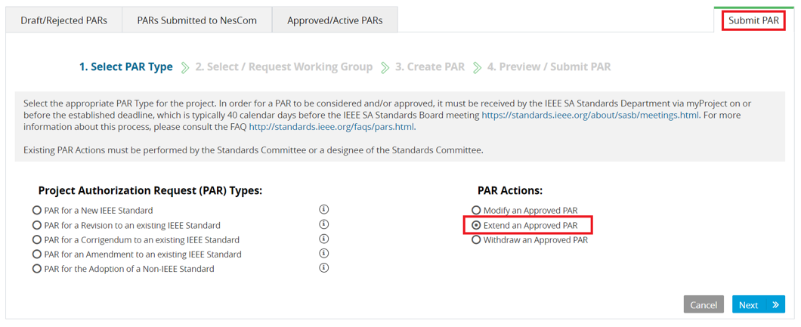Click the double chevron on Next button
Viewport: 801px width, 327px height.
(775, 304)
